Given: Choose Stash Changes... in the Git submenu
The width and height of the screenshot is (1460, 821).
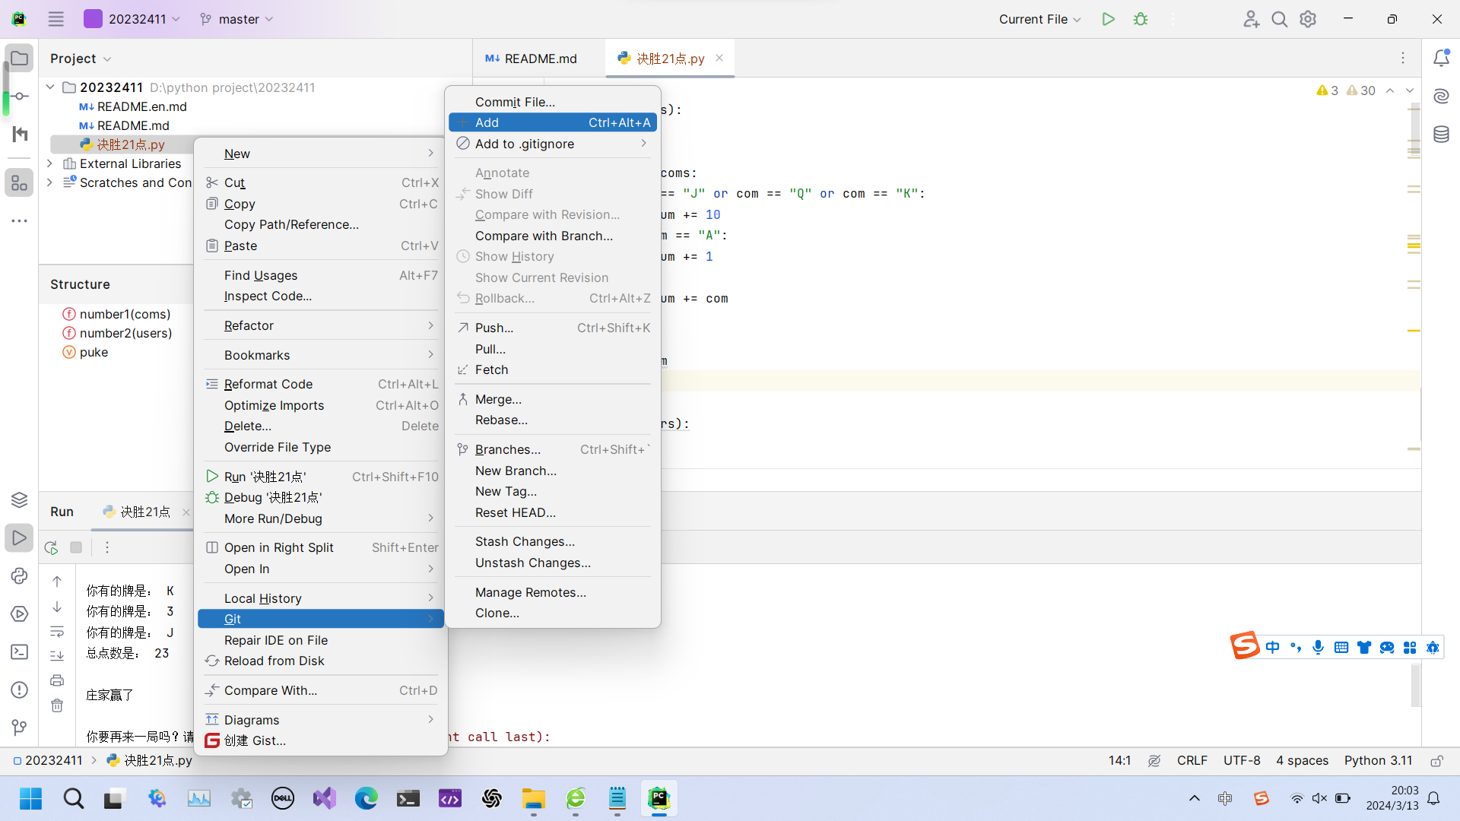Looking at the screenshot, I should coord(553,541).
